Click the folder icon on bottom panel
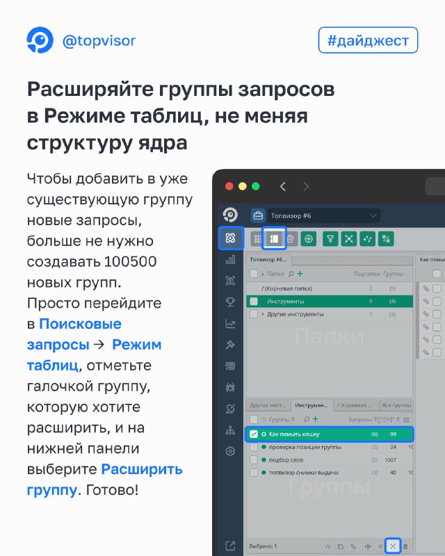This screenshot has height=556, width=445. [x=341, y=546]
